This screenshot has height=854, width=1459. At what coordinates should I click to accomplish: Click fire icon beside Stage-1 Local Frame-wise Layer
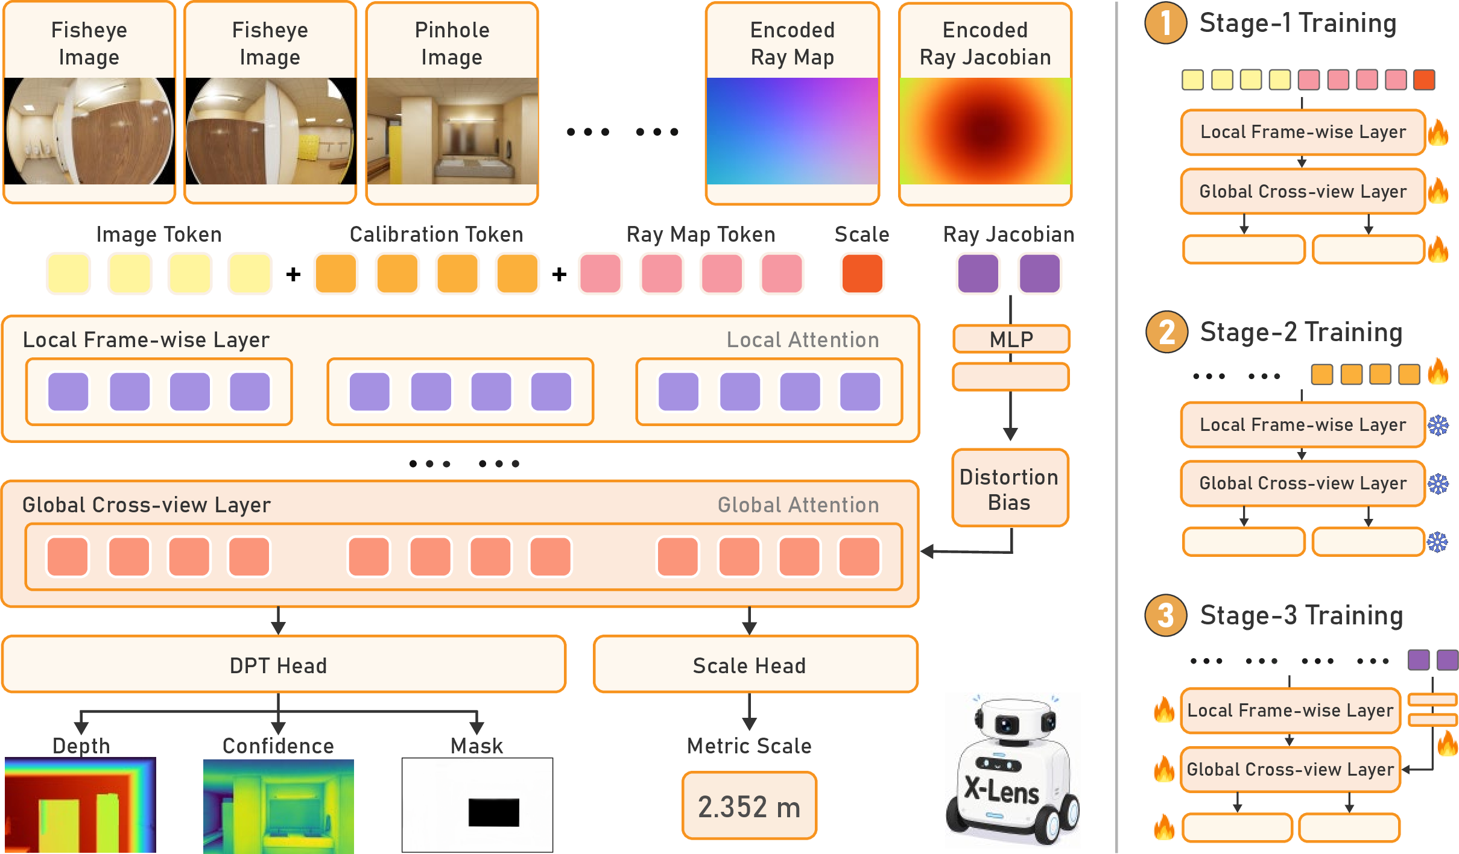(x=1438, y=133)
